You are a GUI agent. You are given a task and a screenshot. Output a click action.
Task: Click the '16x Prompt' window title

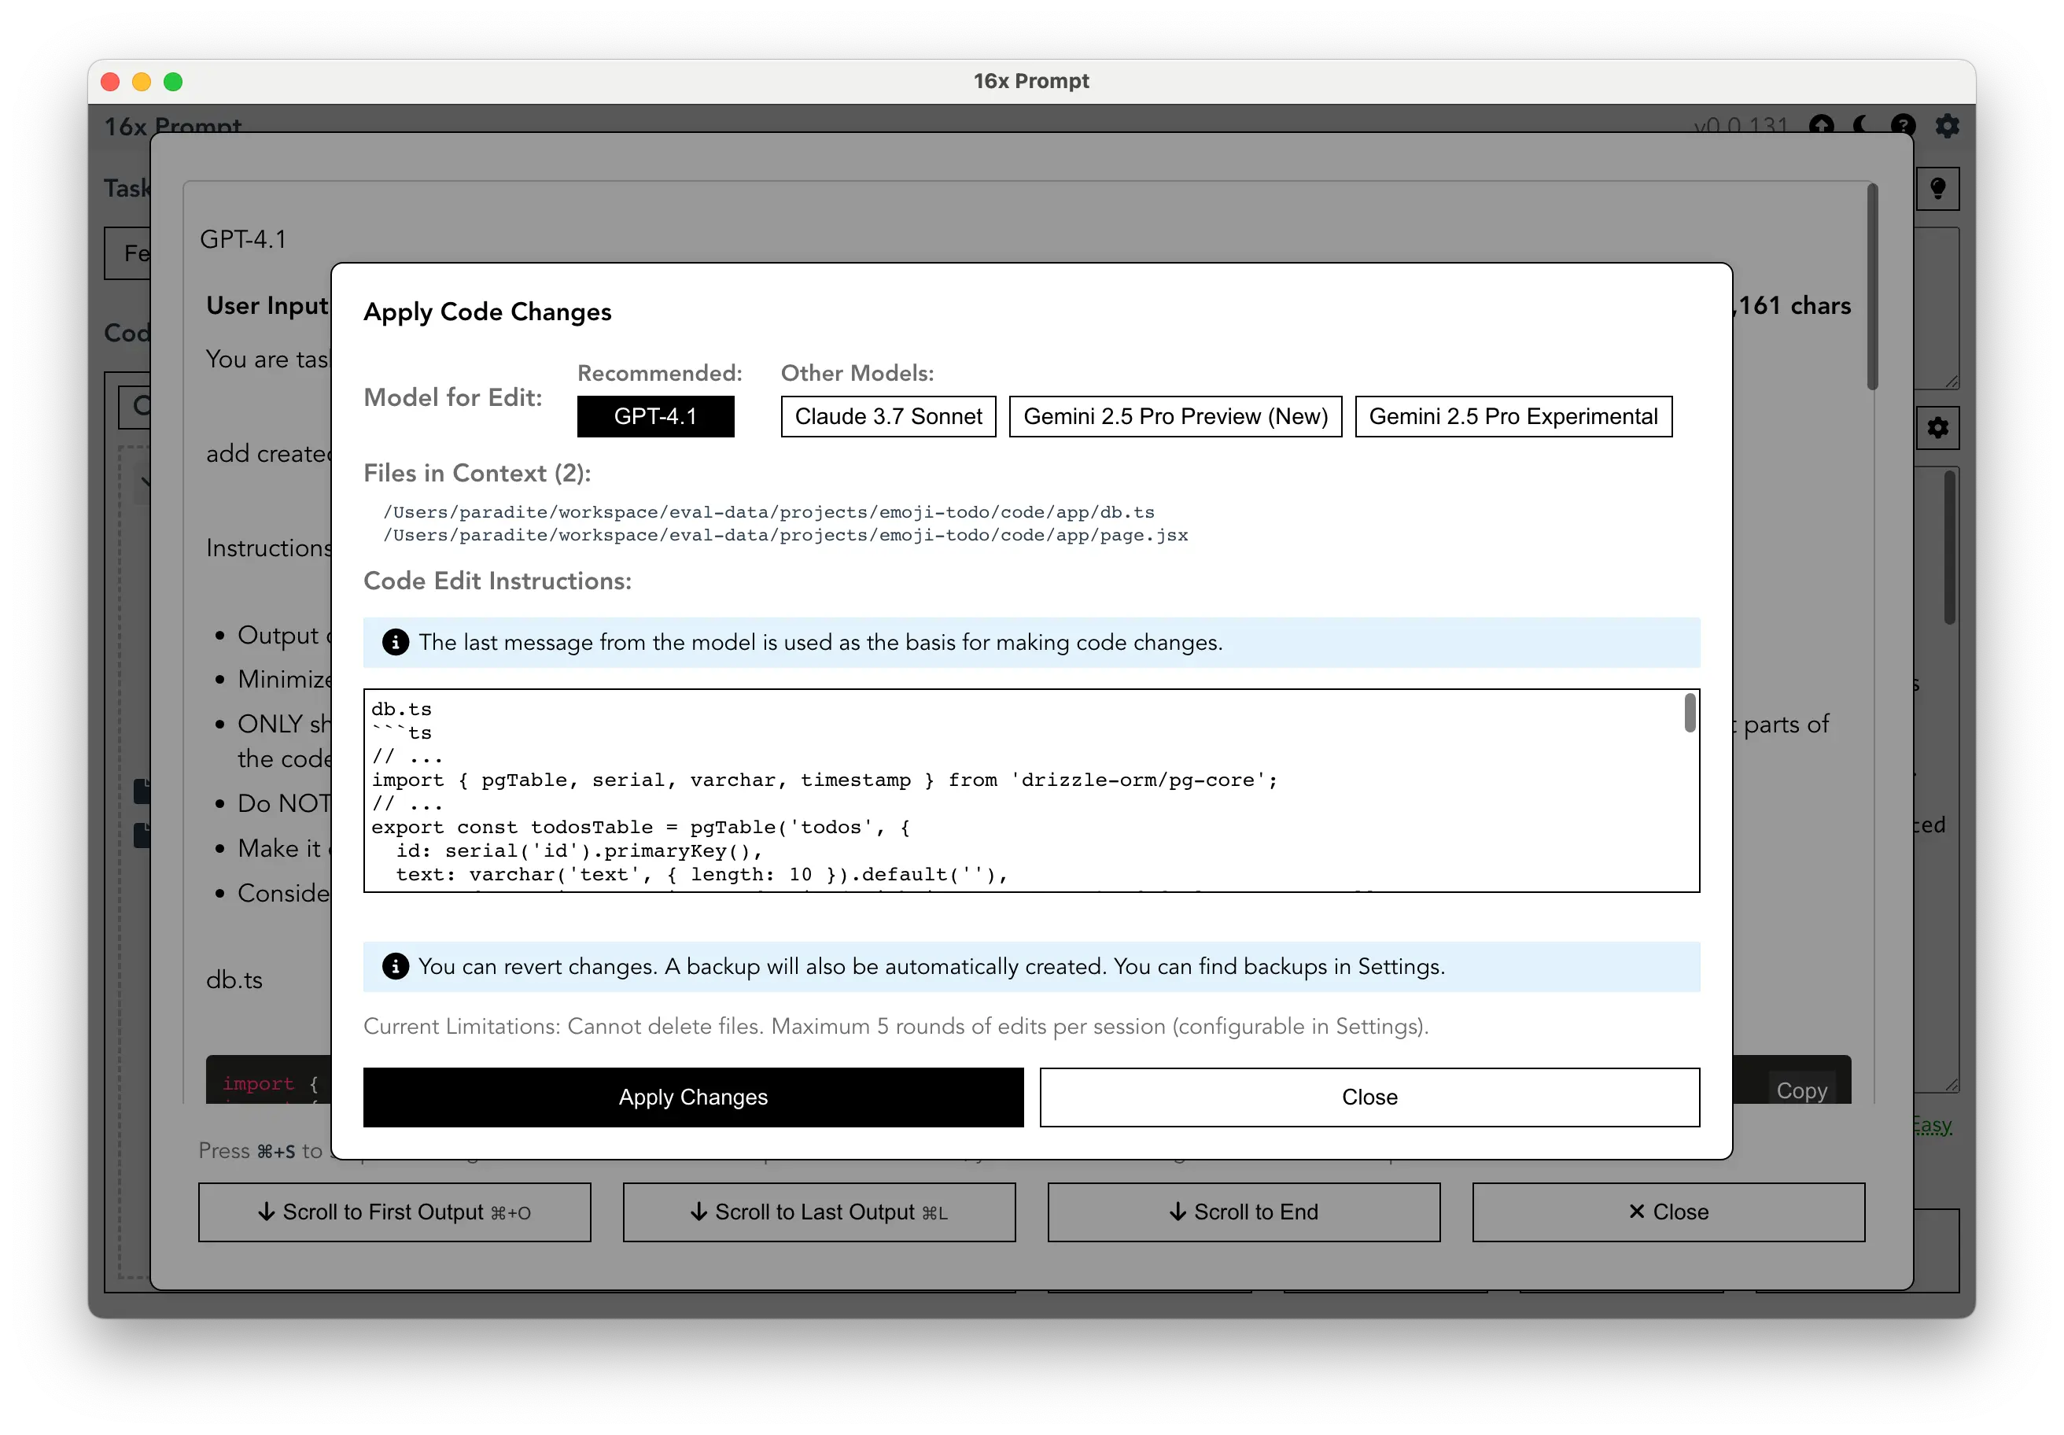pos(1031,81)
